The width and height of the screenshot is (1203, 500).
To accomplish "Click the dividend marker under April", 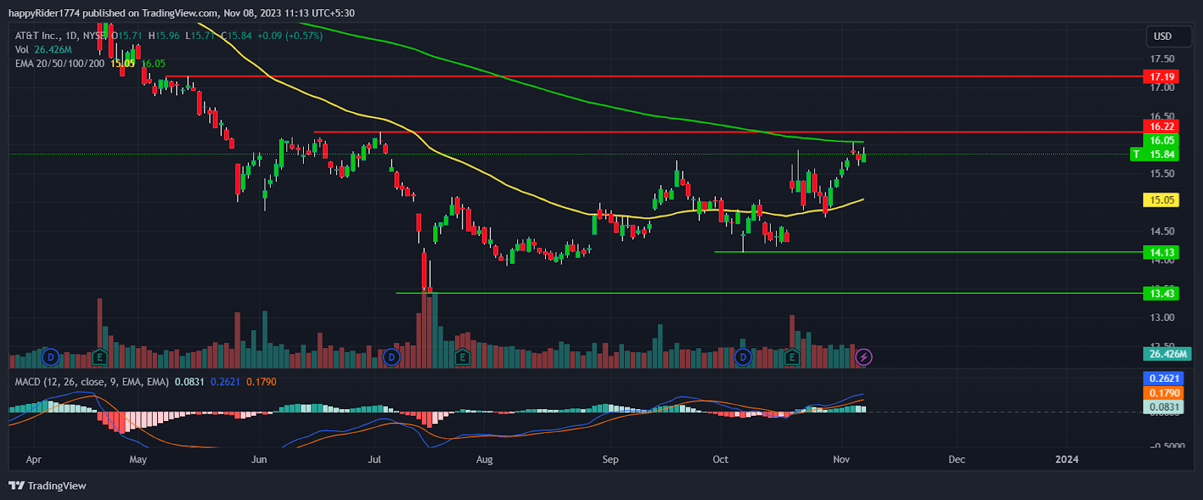I will click(50, 356).
